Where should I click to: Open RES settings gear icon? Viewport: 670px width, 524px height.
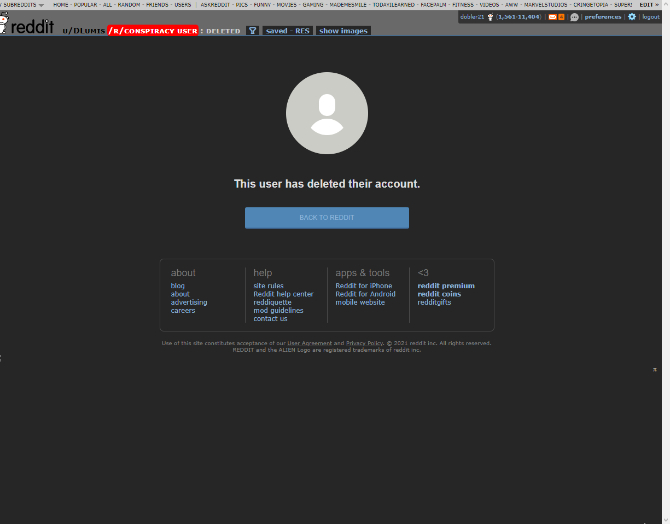632,17
